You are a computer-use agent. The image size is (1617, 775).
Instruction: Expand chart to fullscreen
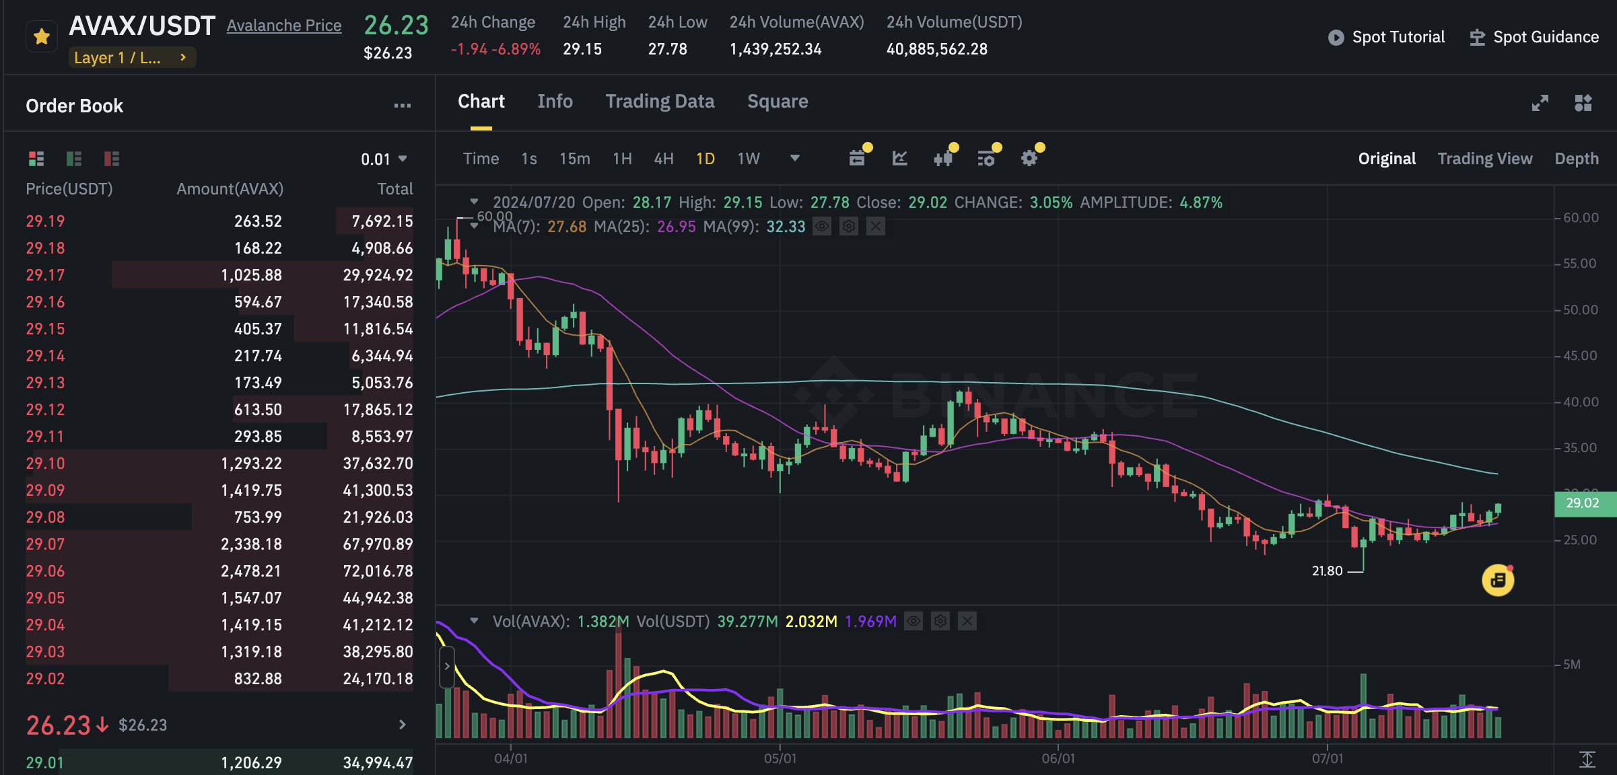pyautogui.click(x=1540, y=103)
